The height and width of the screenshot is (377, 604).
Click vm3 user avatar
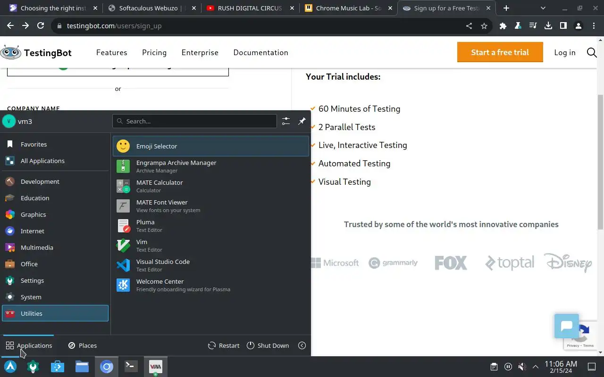pos(9,121)
